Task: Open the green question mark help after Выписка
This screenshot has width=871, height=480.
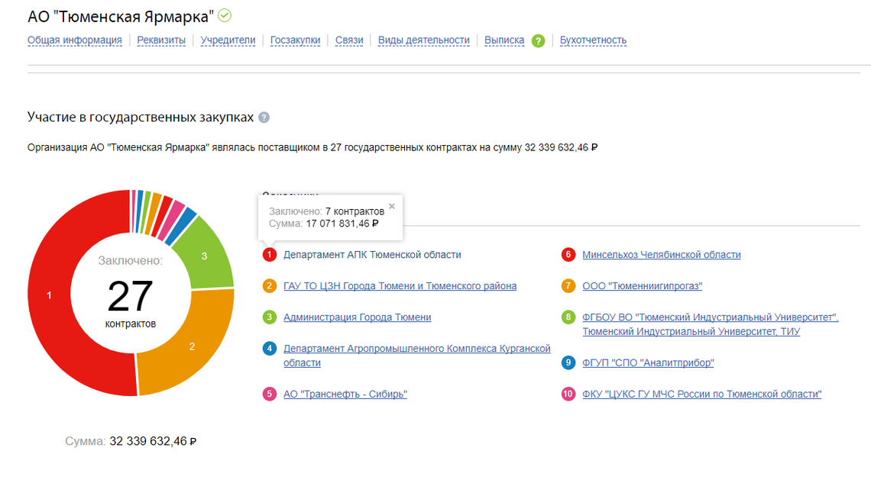Action: (x=538, y=40)
